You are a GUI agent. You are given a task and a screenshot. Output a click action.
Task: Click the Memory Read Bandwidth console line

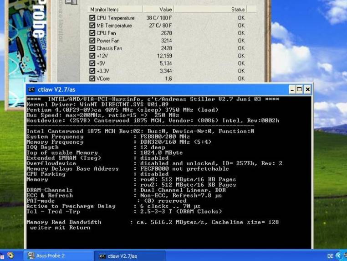point(153,222)
